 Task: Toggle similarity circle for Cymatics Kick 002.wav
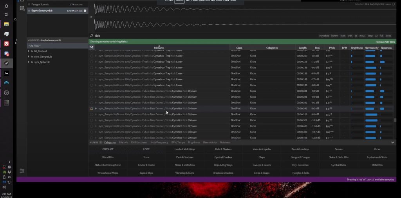[91, 97]
